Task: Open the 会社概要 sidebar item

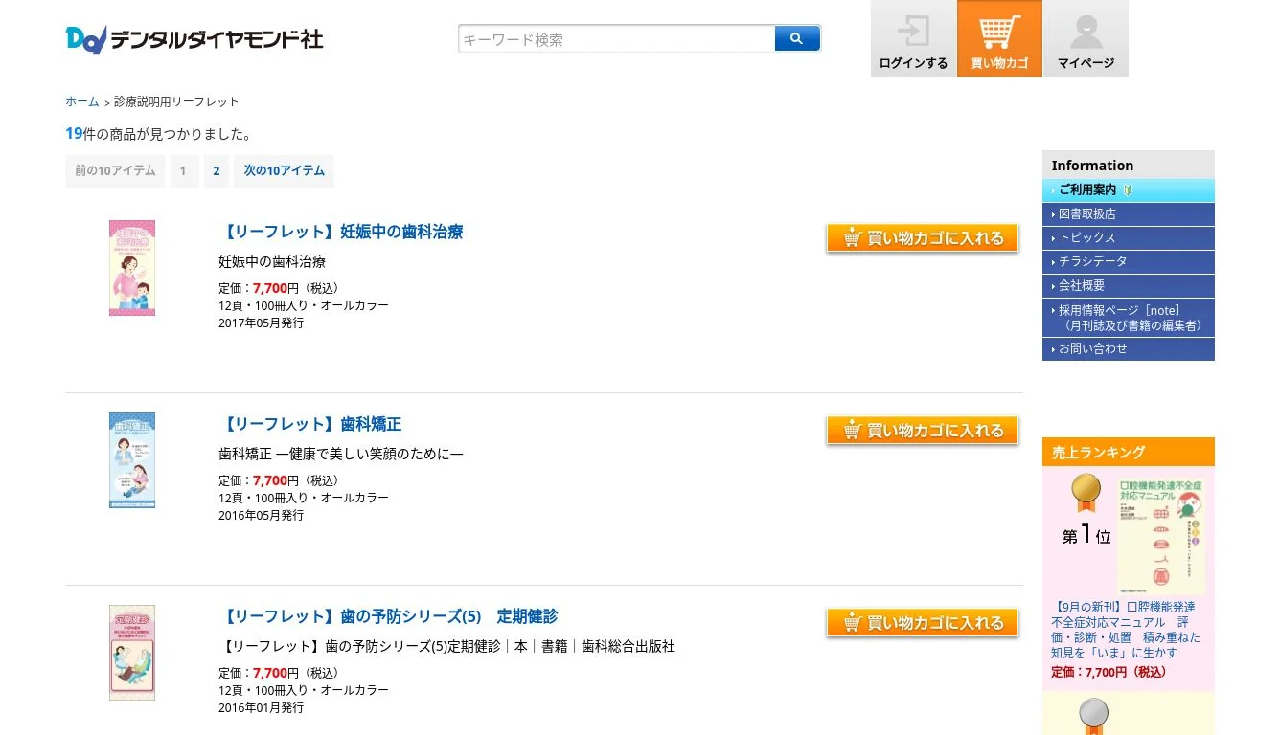Action: (x=1082, y=285)
